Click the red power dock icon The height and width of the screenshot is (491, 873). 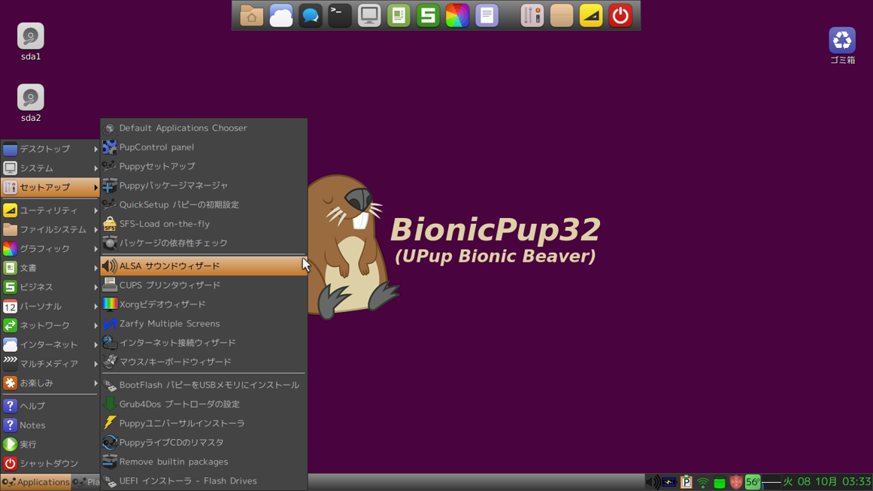(x=620, y=16)
